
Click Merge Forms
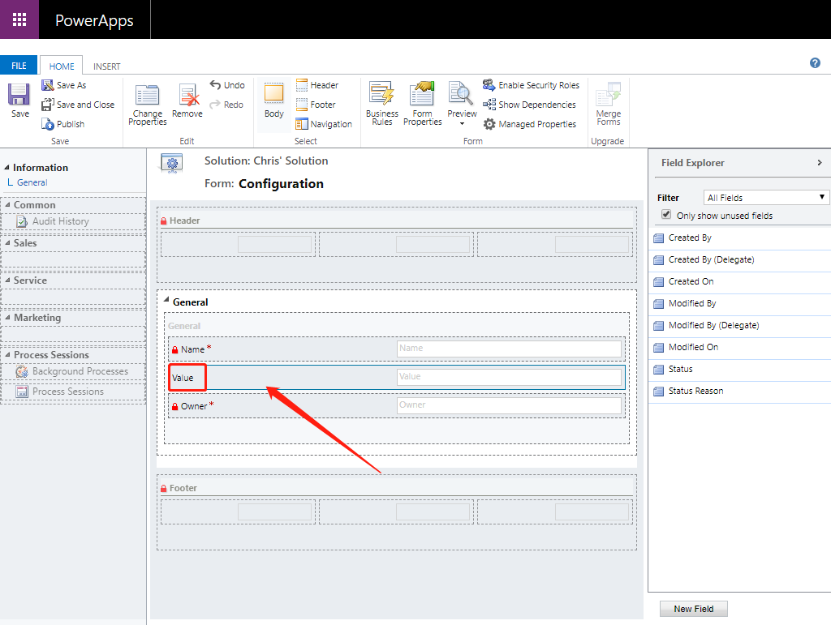[609, 104]
